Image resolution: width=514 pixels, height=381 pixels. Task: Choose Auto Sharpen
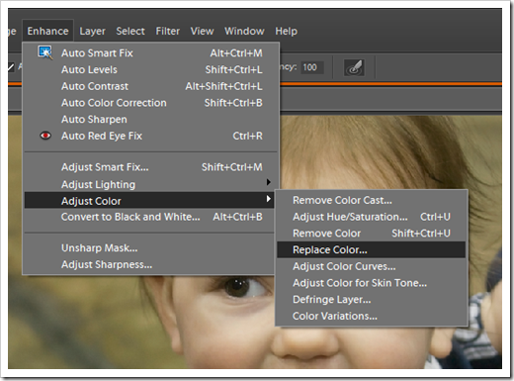[151, 119]
